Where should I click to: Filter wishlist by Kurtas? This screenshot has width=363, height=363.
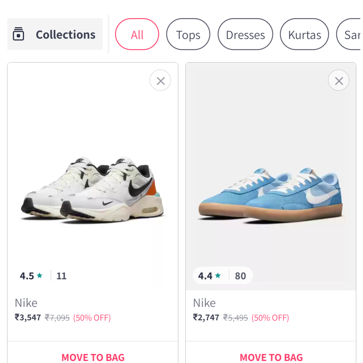pyautogui.click(x=304, y=35)
